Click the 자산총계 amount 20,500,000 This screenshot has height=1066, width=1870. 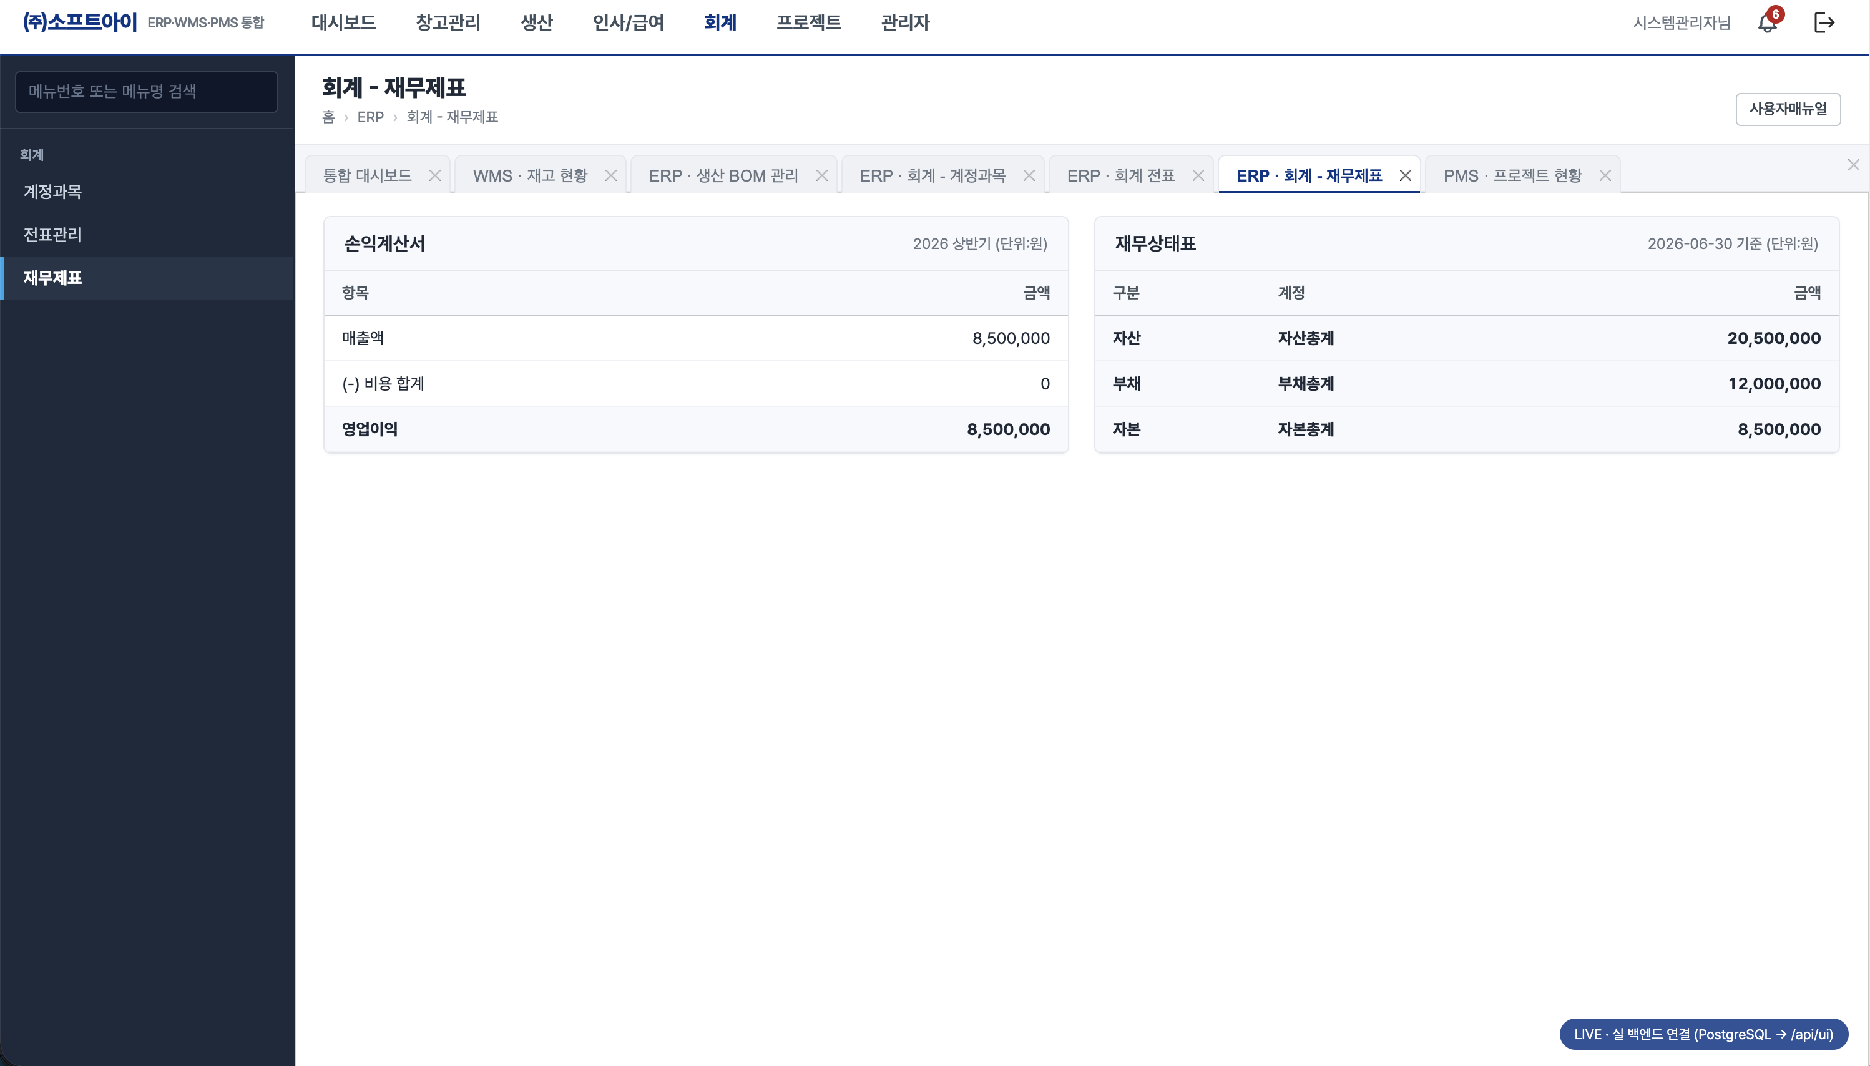[1773, 338]
